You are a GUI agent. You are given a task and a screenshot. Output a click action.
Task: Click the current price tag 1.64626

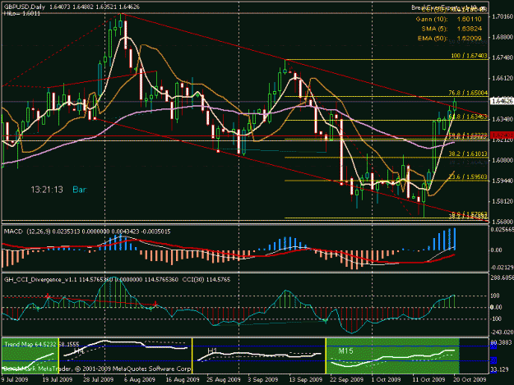point(502,102)
